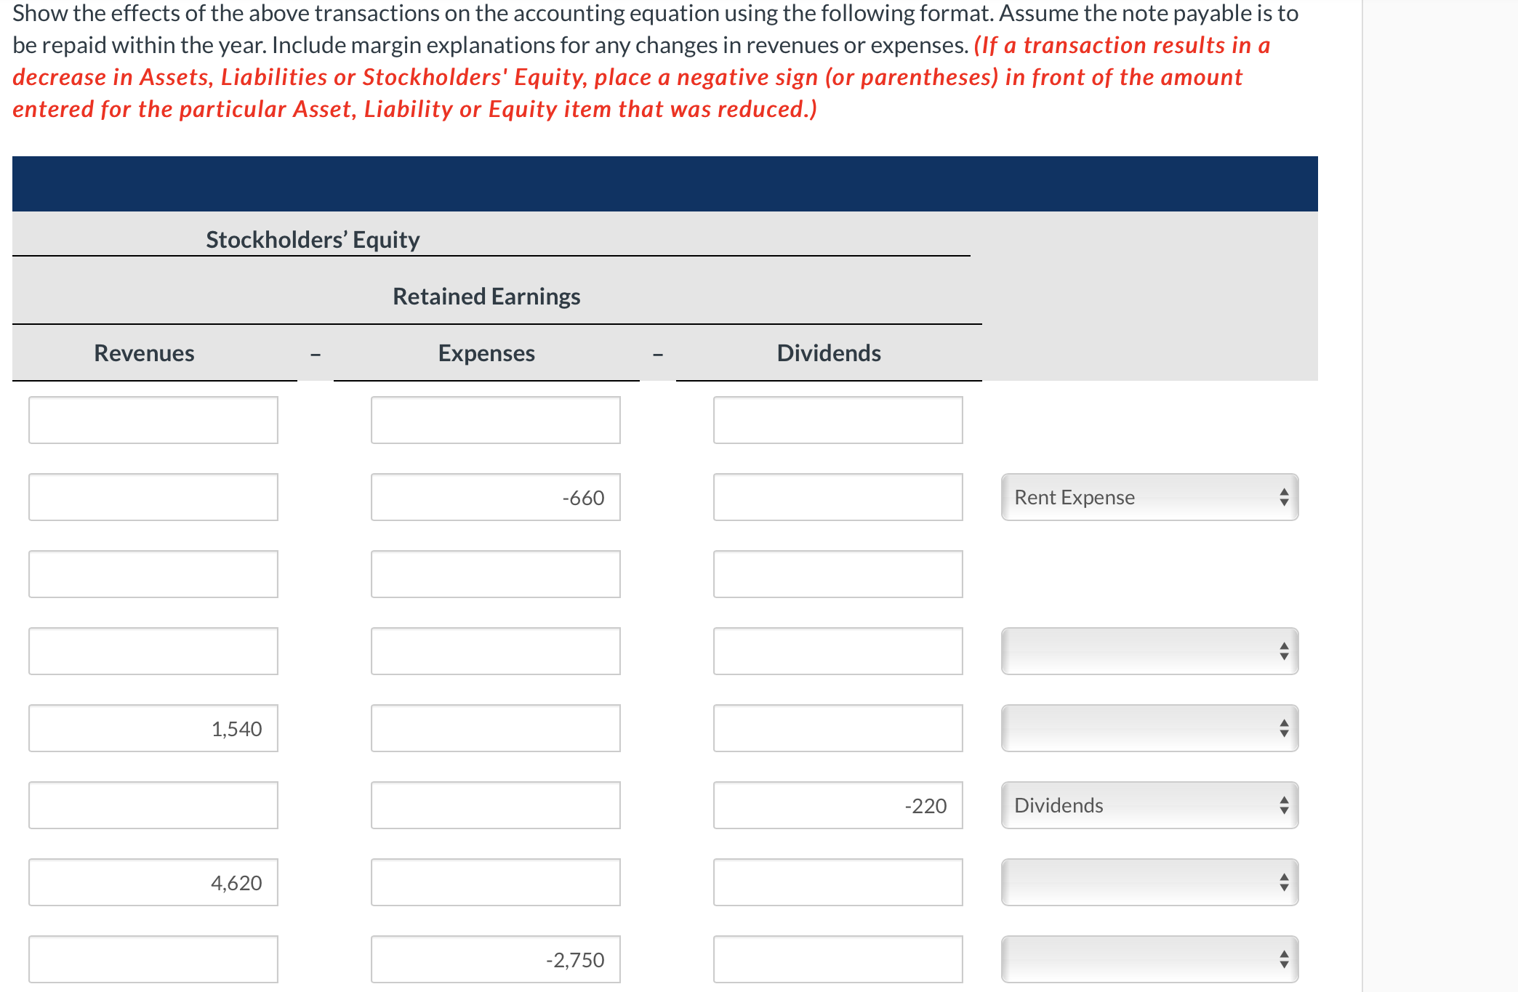The height and width of the screenshot is (992, 1518).
Task: Open the Dividends explanation dropdown
Action: coord(1149,805)
